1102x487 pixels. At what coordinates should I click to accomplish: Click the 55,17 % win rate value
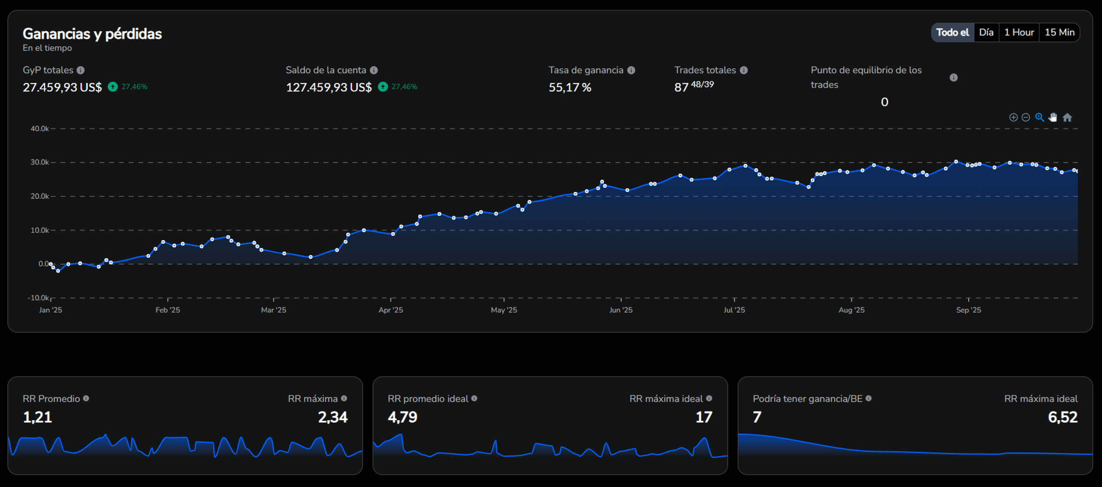(570, 87)
